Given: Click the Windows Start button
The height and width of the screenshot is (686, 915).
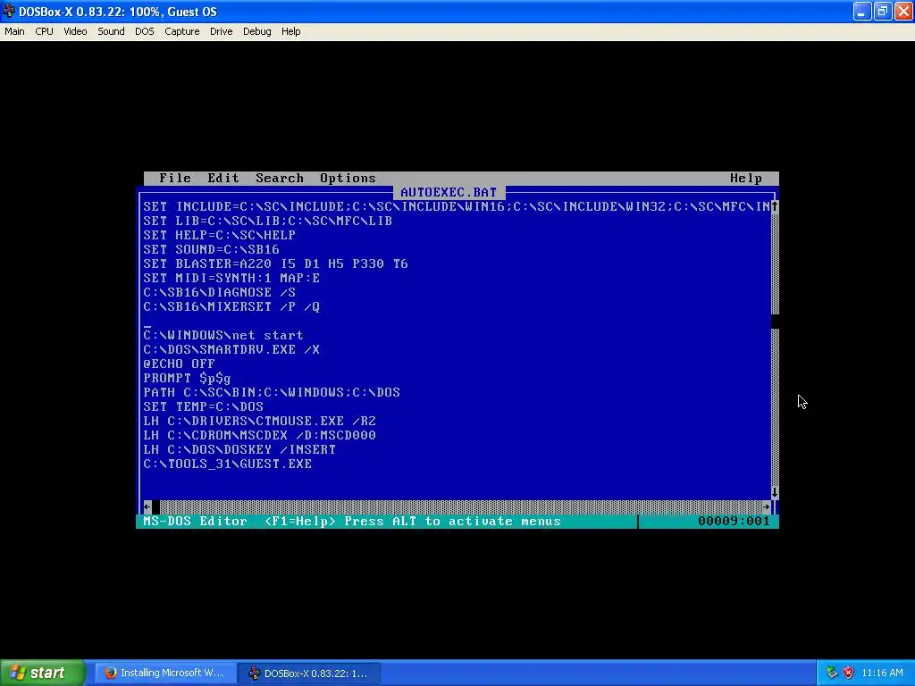Looking at the screenshot, I should (42, 673).
